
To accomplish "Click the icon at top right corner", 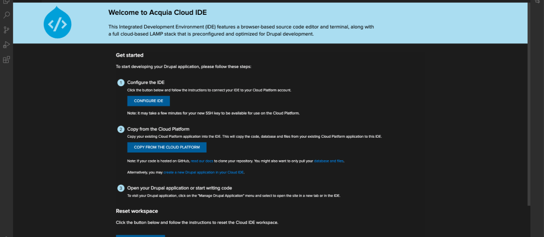I will (537, 2).
